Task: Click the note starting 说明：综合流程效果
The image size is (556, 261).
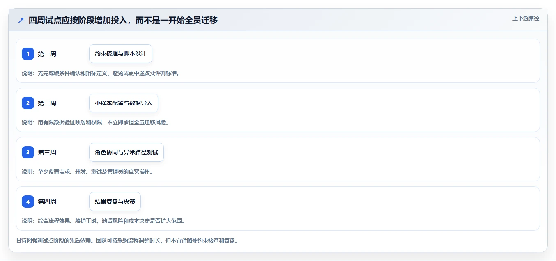Action: [x=104, y=221]
